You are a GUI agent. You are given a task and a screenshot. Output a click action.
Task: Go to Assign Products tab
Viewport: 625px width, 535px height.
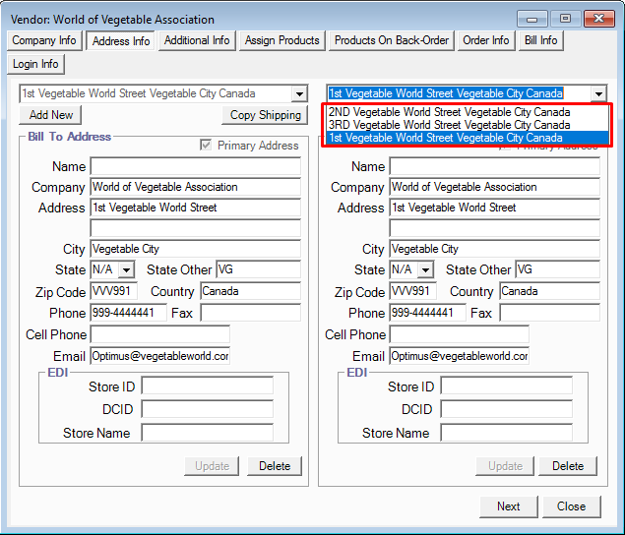tap(282, 40)
